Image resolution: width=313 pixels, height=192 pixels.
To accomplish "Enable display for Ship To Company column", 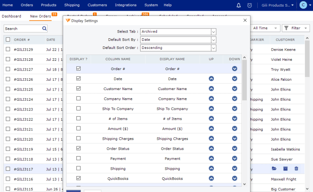I will point(78,108).
